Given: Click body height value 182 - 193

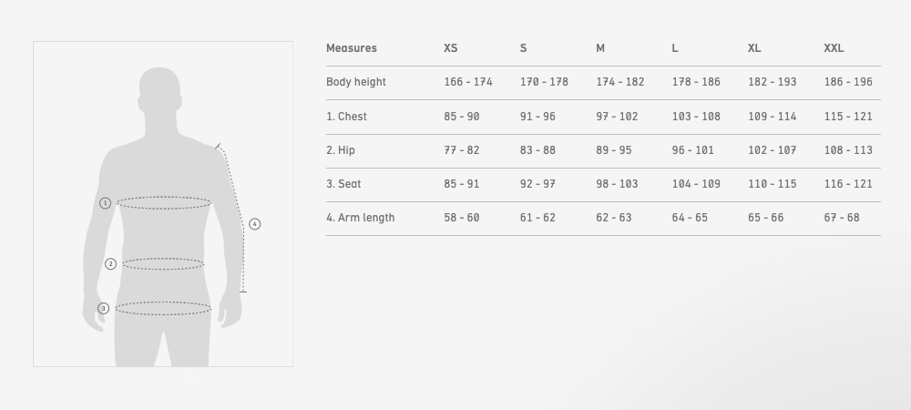Looking at the screenshot, I should (772, 82).
